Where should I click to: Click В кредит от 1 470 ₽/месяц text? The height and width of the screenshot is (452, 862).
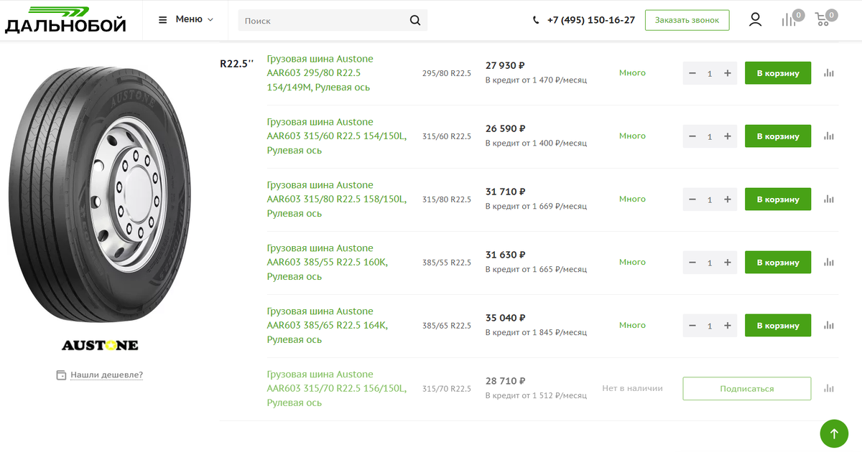click(x=536, y=80)
